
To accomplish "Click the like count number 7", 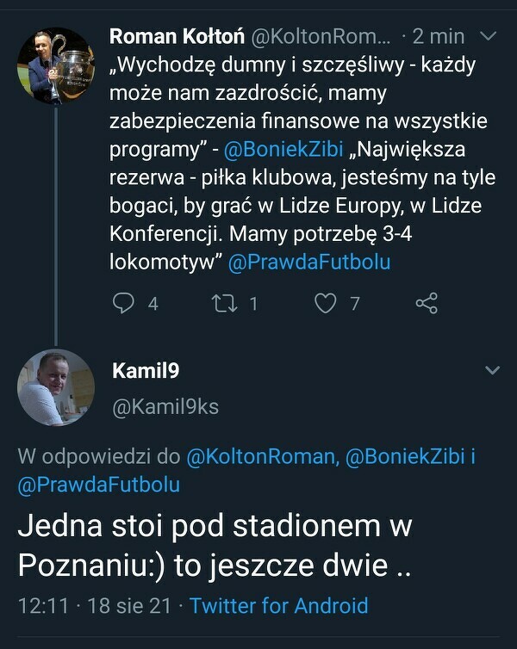I will pyautogui.click(x=354, y=303).
